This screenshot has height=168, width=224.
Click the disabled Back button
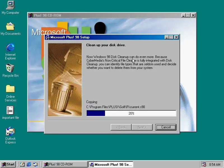[x=121, y=127]
